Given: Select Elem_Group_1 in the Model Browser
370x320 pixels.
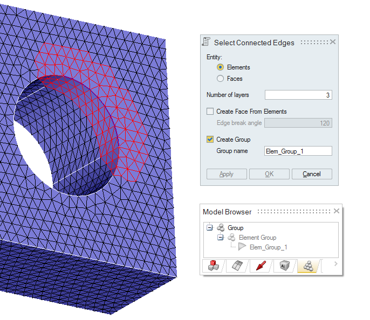Looking at the screenshot, I should click(268, 247).
